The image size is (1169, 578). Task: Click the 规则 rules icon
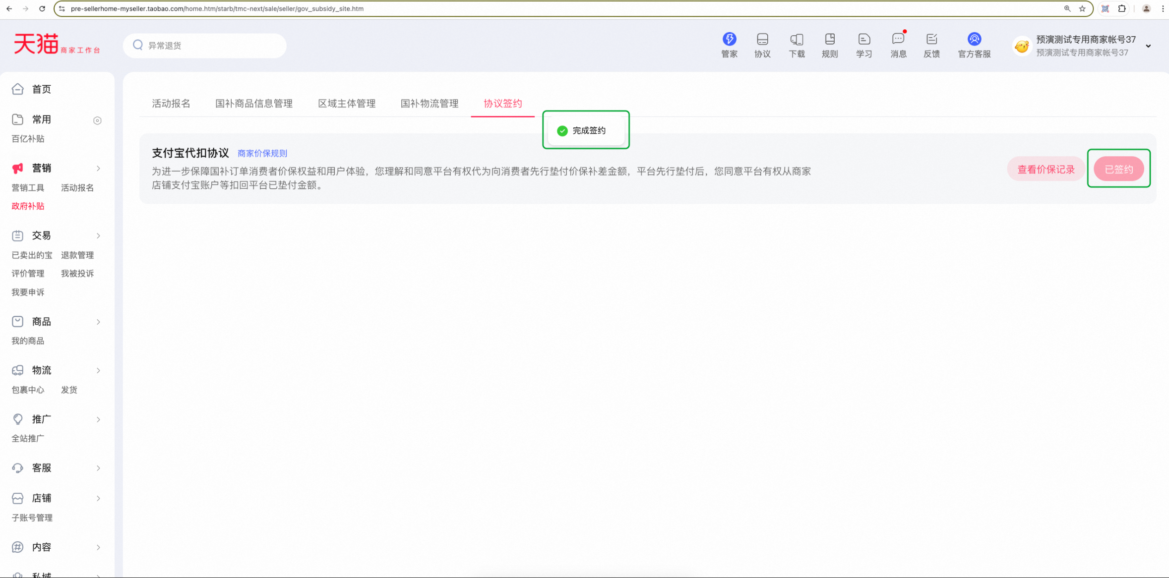click(x=829, y=40)
